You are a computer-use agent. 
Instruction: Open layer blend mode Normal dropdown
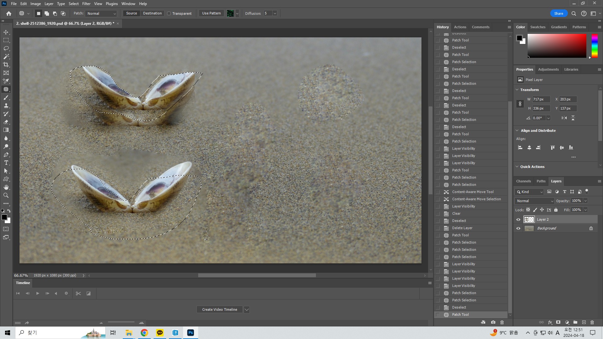click(534, 201)
